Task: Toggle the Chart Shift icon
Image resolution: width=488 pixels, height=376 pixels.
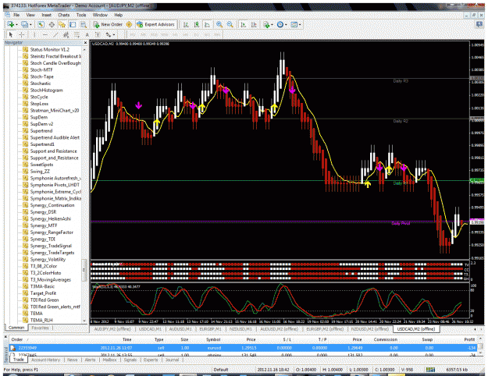Action: tap(254, 24)
